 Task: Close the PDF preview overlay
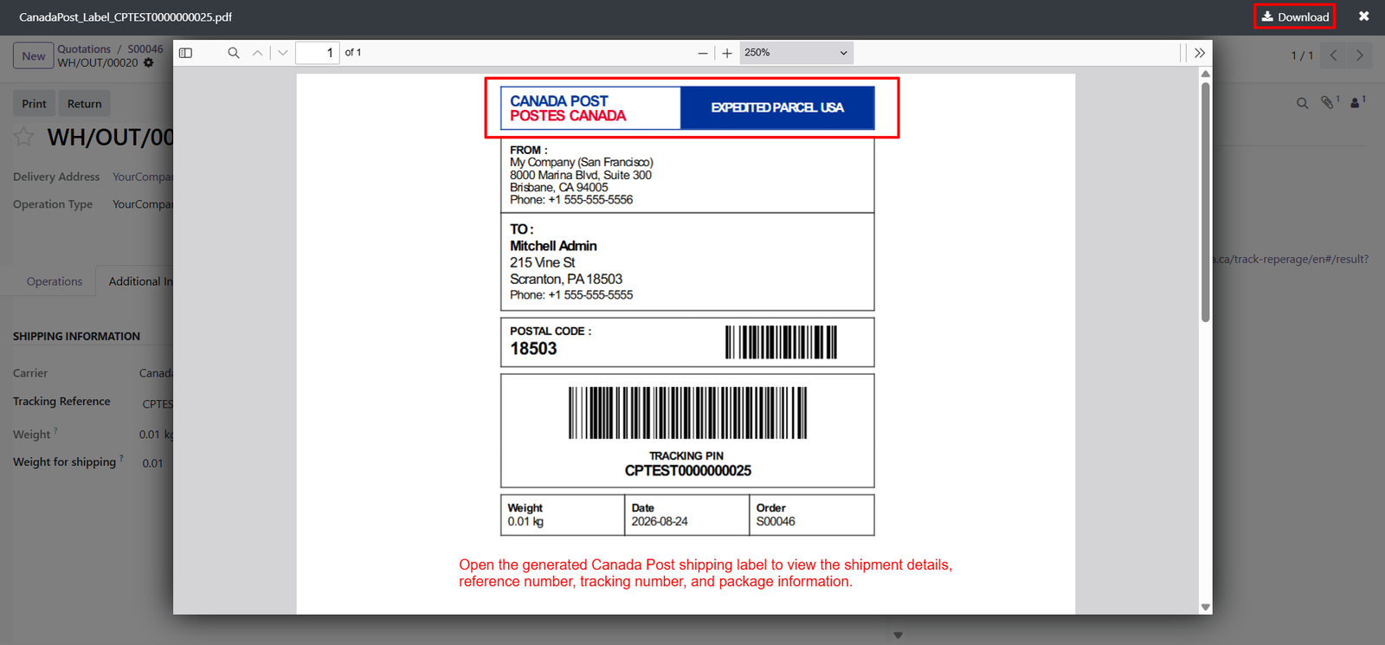pyautogui.click(x=1363, y=16)
